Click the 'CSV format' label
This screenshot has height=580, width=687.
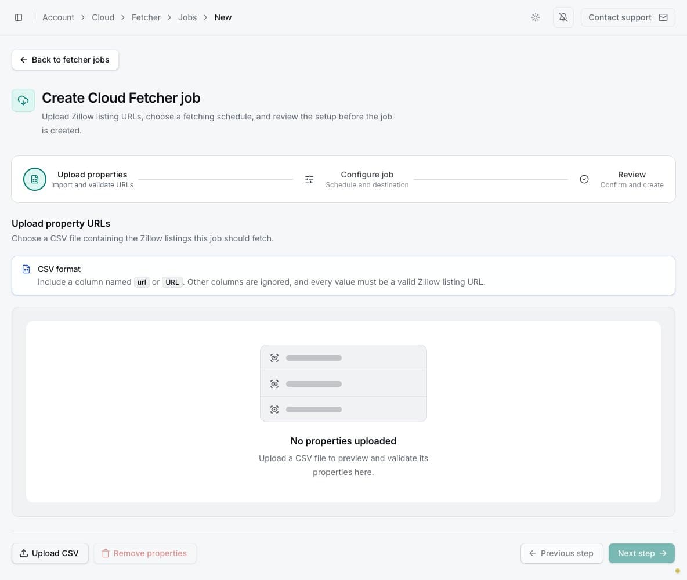click(59, 269)
